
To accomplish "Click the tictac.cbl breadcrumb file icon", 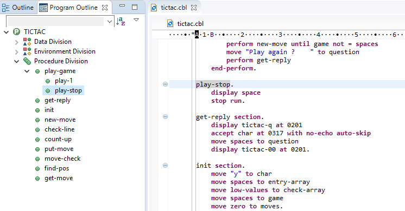I will (x=170, y=24).
